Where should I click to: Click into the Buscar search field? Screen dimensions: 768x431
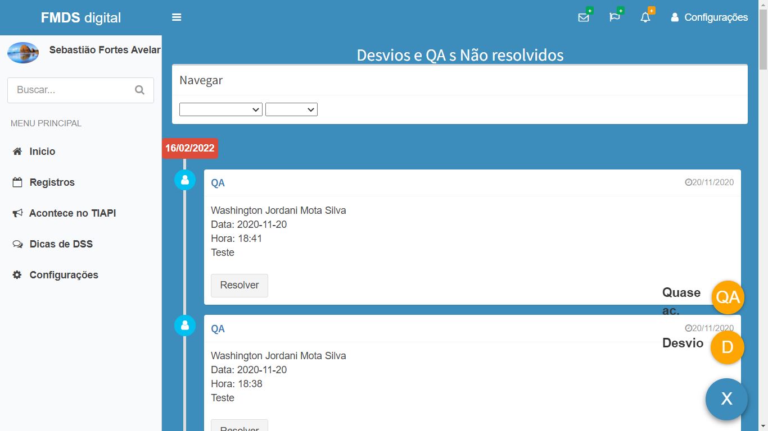[70, 90]
